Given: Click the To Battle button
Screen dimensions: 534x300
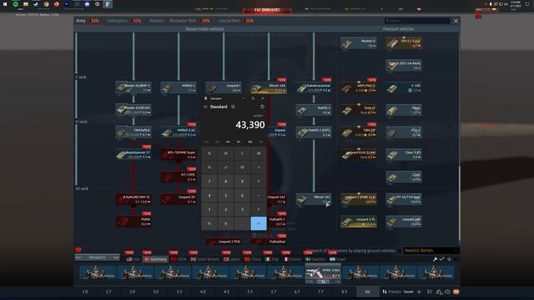Looking at the screenshot, I should coord(267,9).
